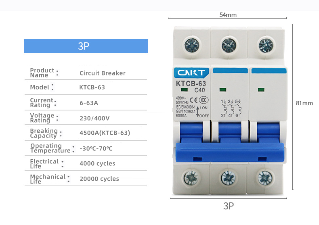Click the blue label strip on right pole
Viewport: 319px width, 225px height.
coord(269,71)
